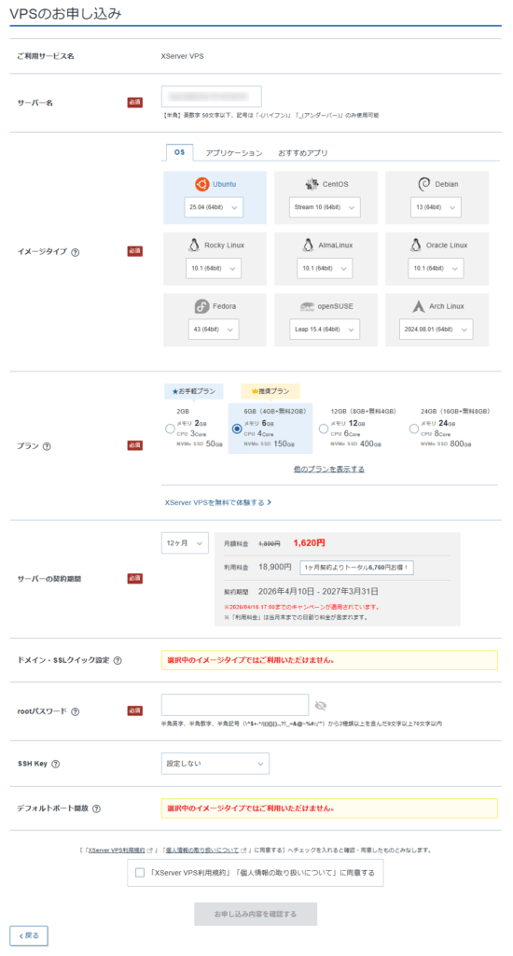Open help icon beside プラン

(47, 446)
